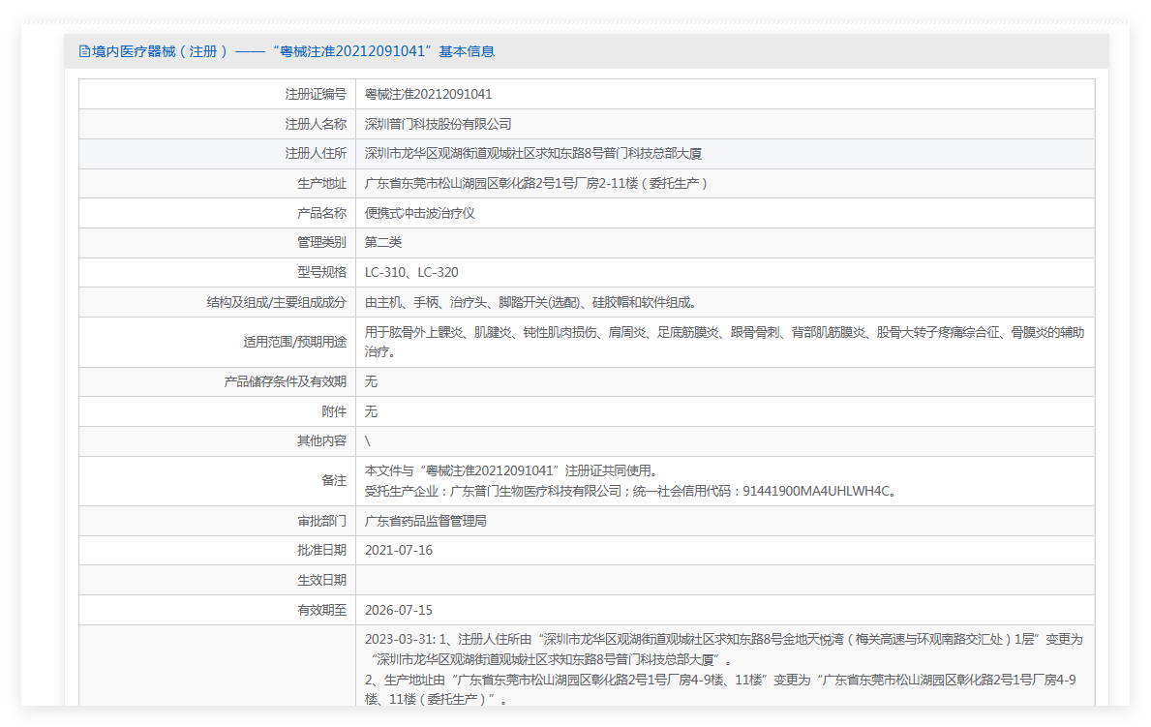The image size is (1151, 727).
Task: Click the 结构及组成 composition description text
Action: click(x=530, y=302)
